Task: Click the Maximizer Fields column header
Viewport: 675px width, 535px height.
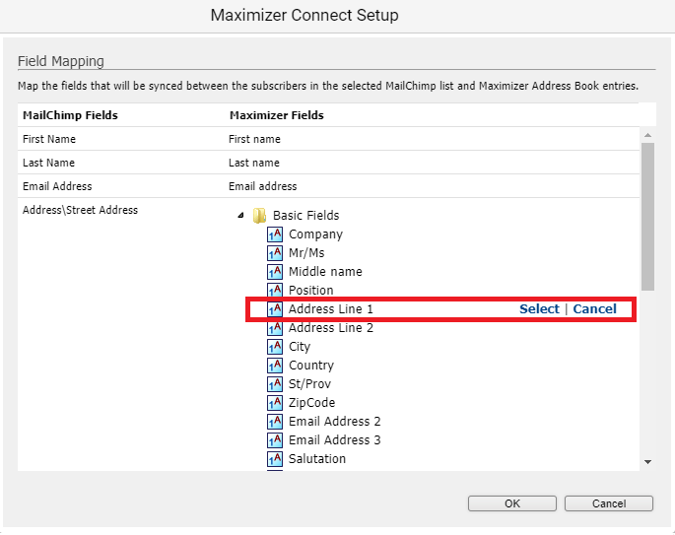Action: point(276,115)
